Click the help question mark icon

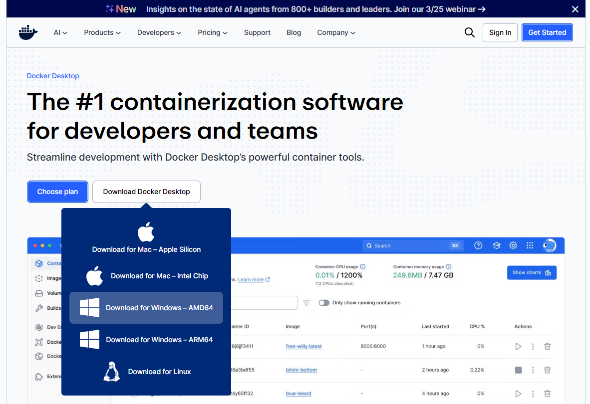coord(478,245)
